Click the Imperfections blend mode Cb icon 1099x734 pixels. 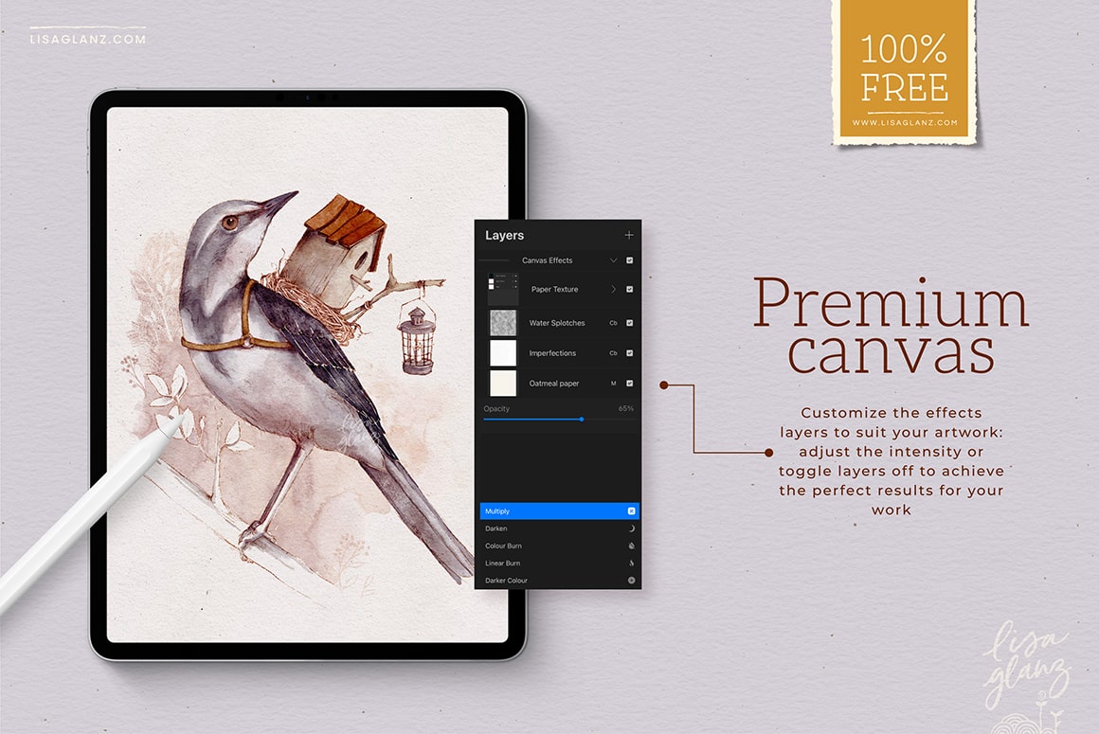pyautogui.click(x=613, y=353)
